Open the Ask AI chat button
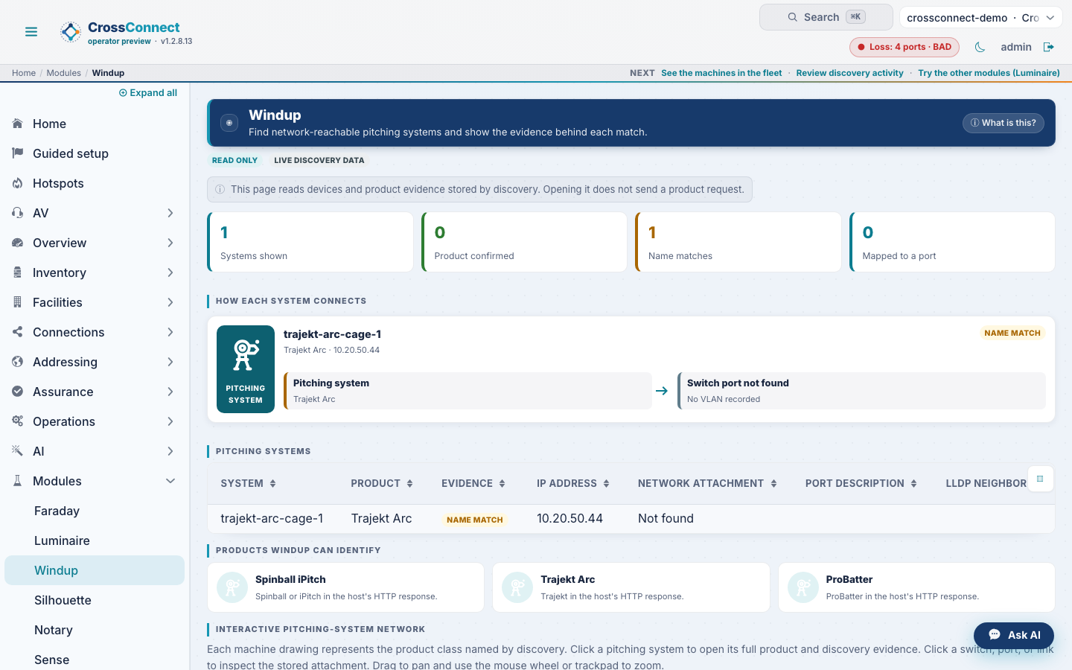Viewport: 1072px width, 670px height. [1014, 635]
